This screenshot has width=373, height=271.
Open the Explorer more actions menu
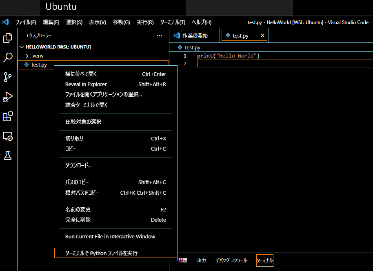(160, 36)
